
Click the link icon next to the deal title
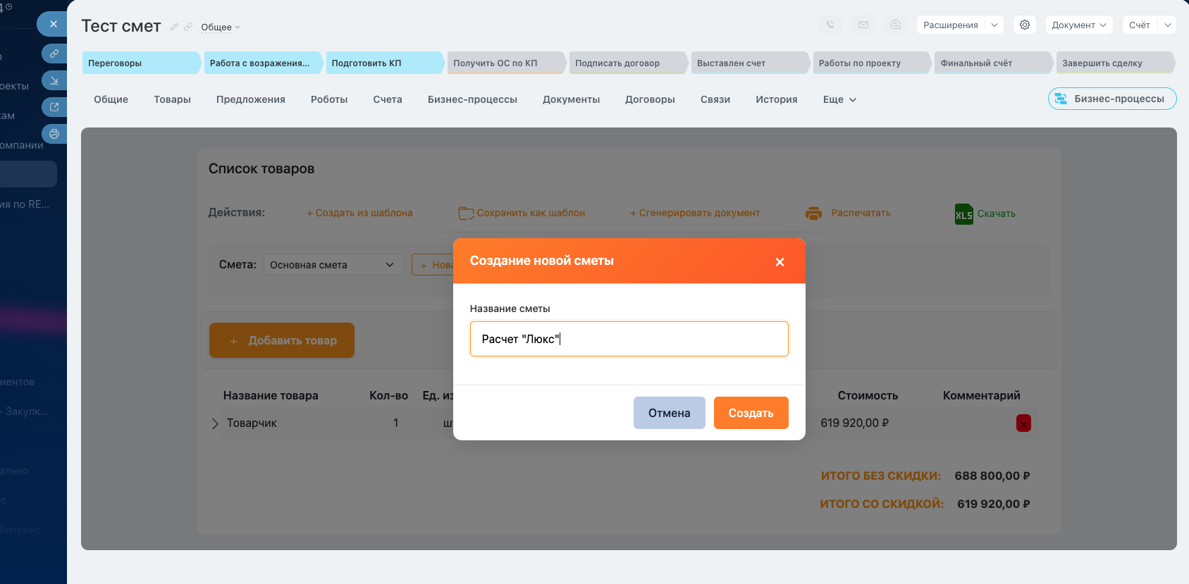[188, 27]
